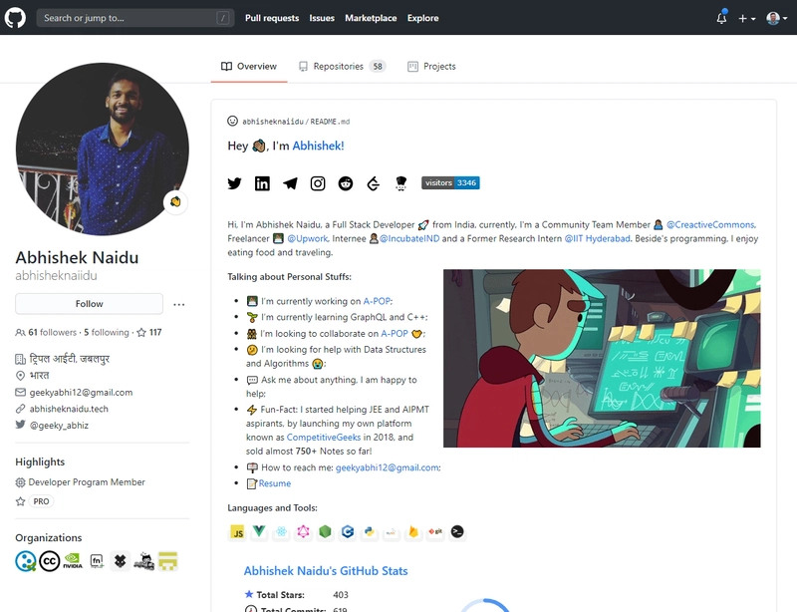Open the LinkedIn social icon

click(x=262, y=183)
